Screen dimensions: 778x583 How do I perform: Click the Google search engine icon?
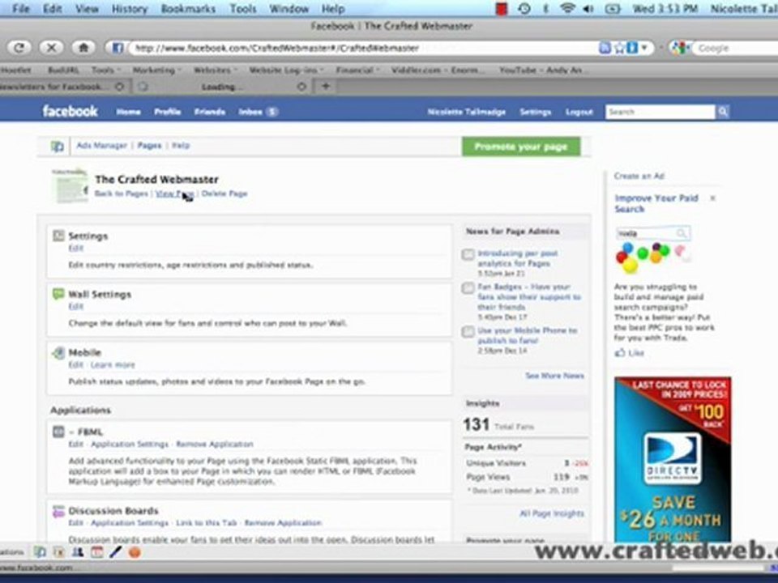coord(678,48)
